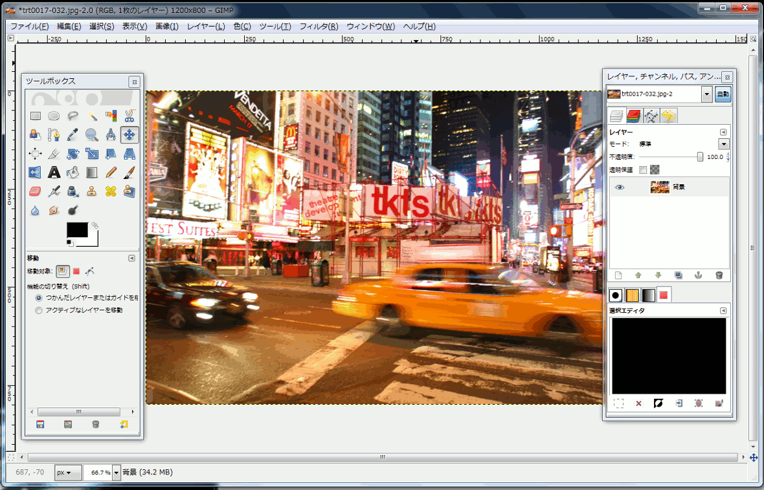Select the Airbrush tool

pos(54,191)
